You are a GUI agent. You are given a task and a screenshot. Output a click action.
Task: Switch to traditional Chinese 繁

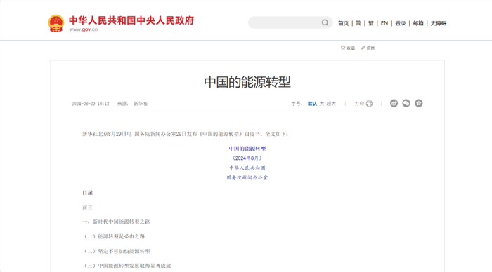click(x=371, y=23)
